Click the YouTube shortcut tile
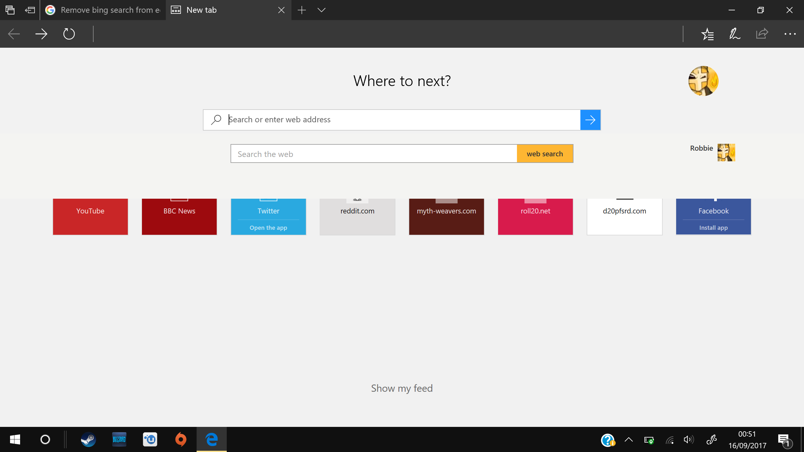Image resolution: width=804 pixels, height=452 pixels. pyautogui.click(x=90, y=216)
